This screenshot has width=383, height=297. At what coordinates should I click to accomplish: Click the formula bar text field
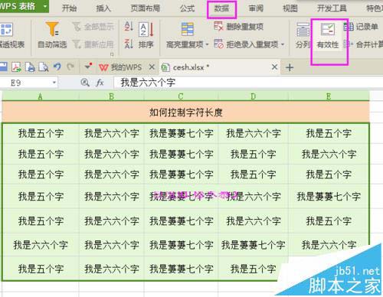[247, 83]
